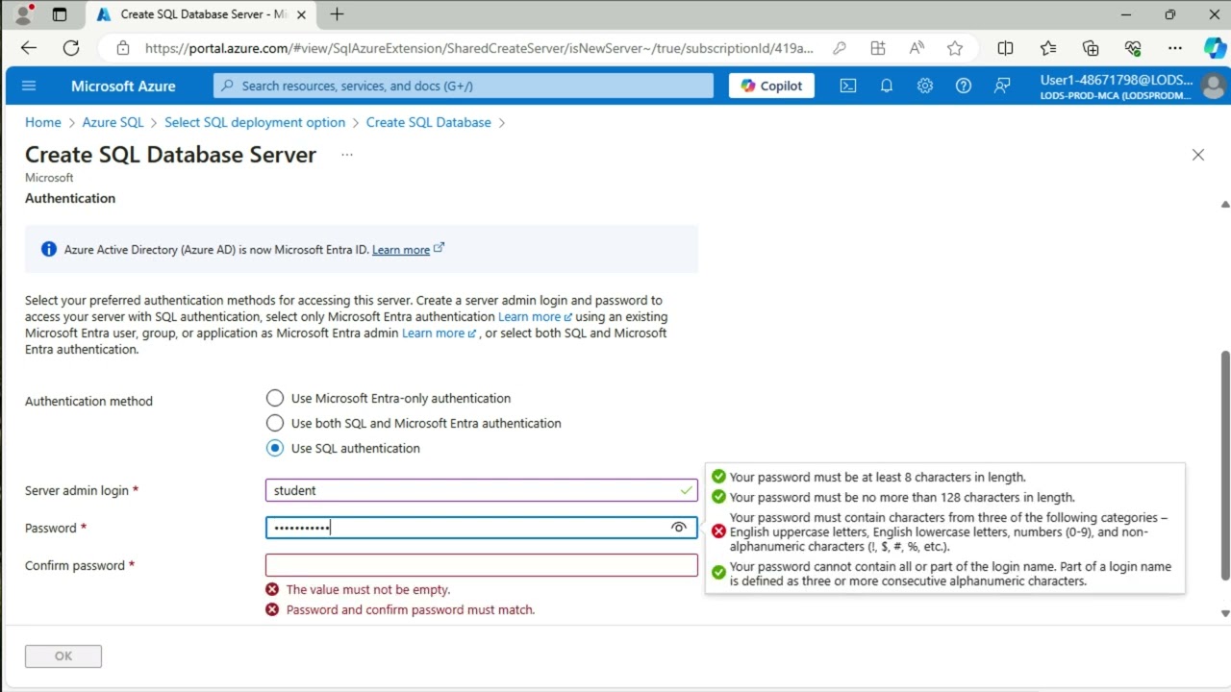This screenshot has width=1231, height=692.
Task: Click the 'at least 8 characters' rule text
Action: coord(878,477)
